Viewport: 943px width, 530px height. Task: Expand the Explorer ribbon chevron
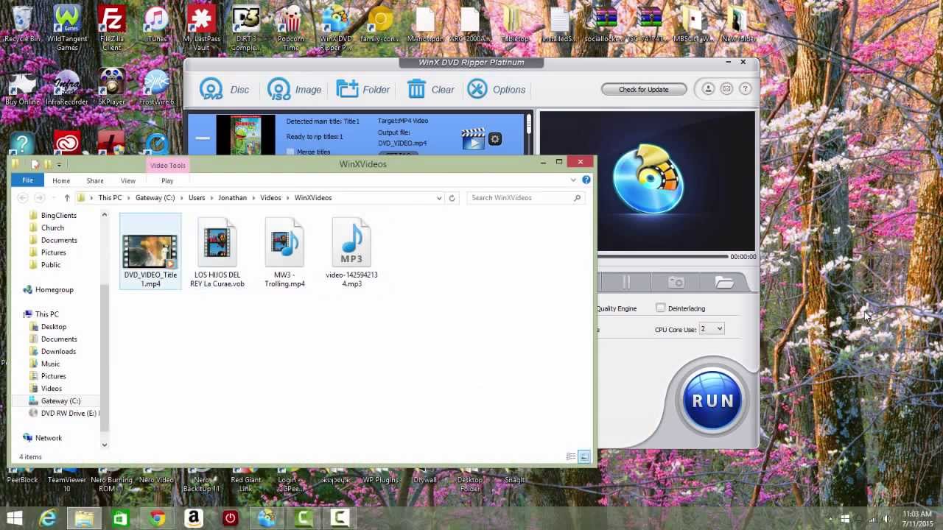click(x=573, y=180)
